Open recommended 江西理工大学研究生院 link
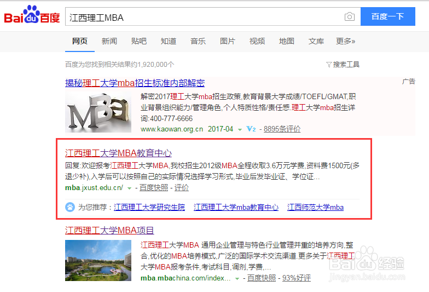This screenshot has height=292, width=429. pos(149,207)
